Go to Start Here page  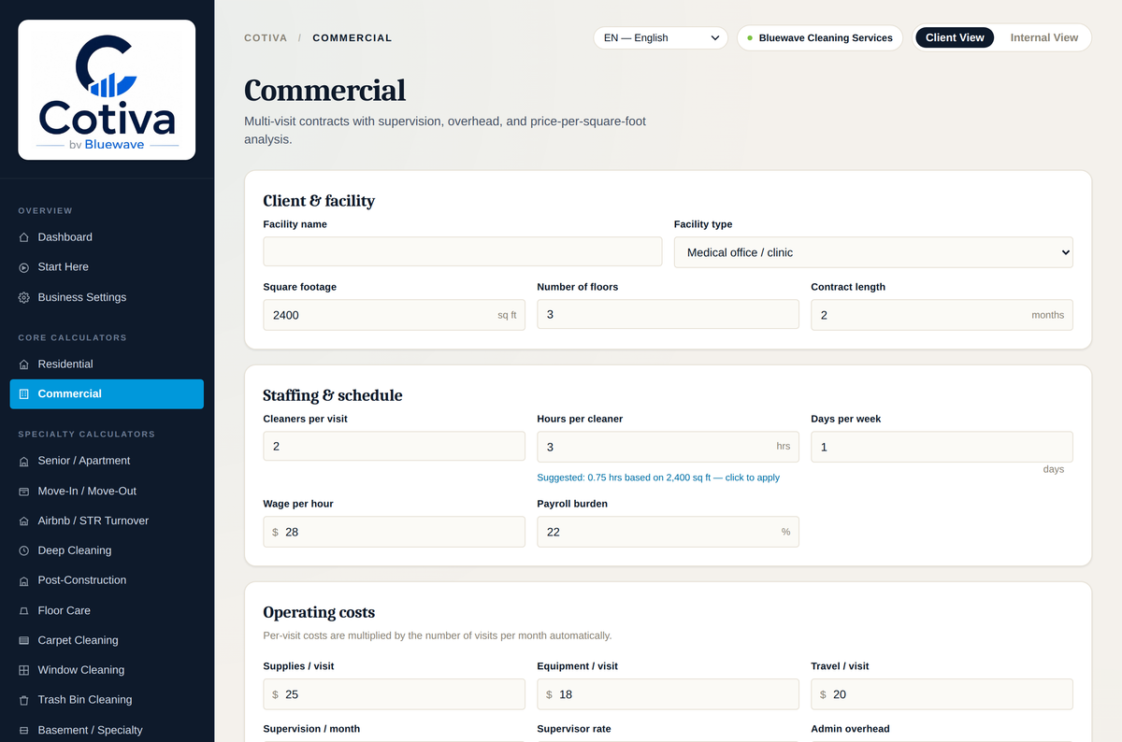tap(107, 267)
